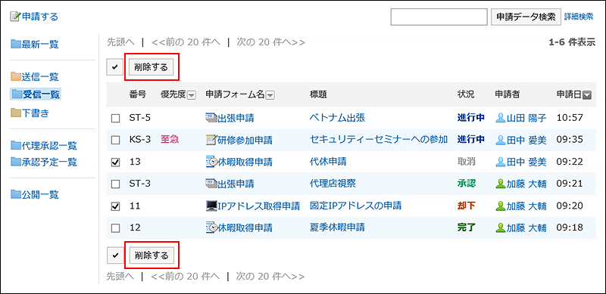Click the 申請データ検索 button
Viewport: 606px width, 294px height.
click(526, 17)
